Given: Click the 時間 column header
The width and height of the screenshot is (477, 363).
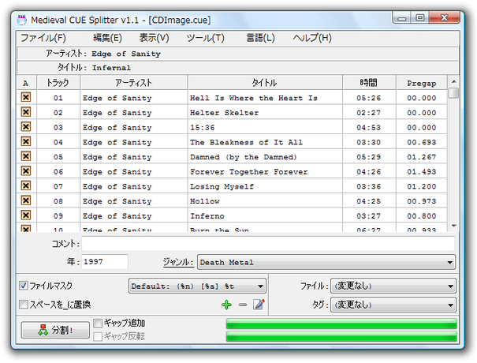Looking at the screenshot, I should (x=369, y=83).
